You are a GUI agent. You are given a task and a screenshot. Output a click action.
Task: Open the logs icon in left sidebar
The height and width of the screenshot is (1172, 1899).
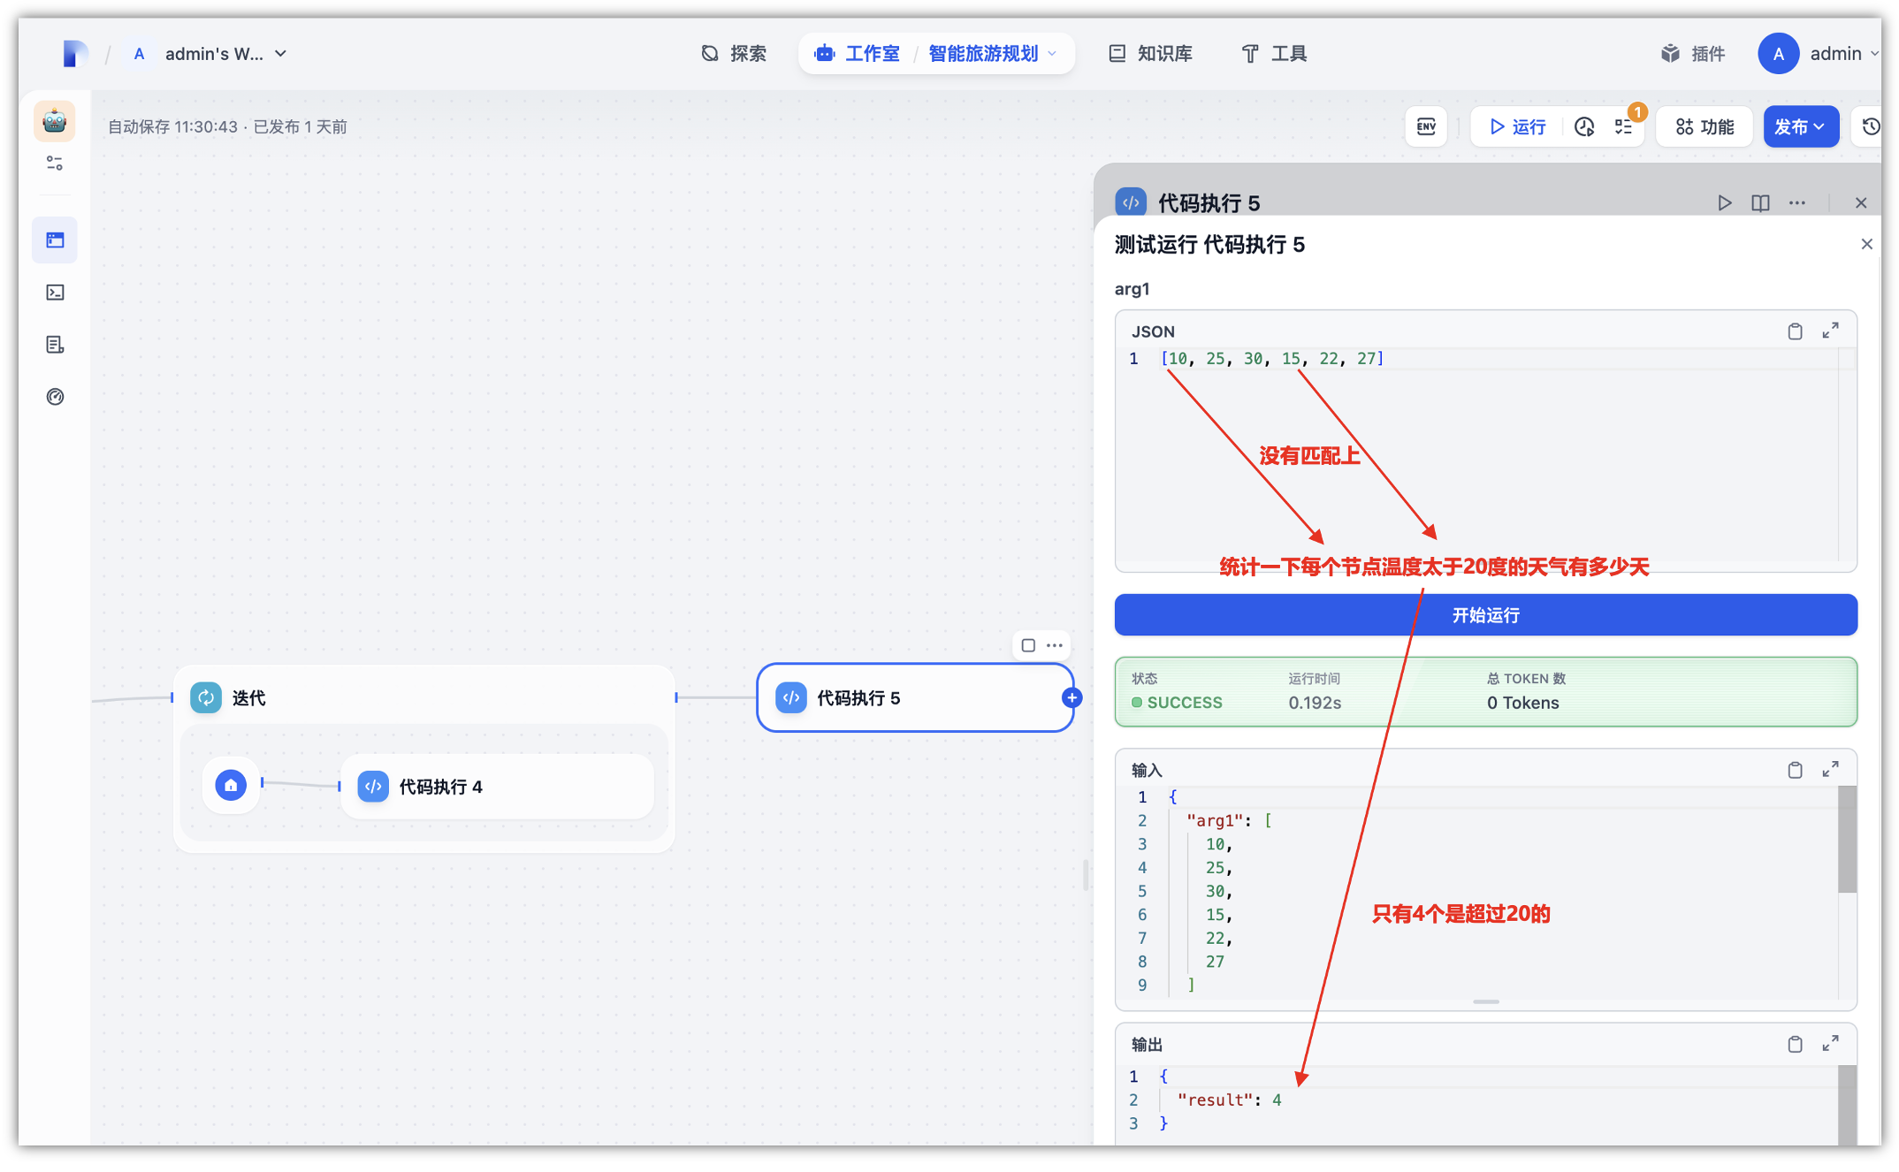click(x=55, y=345)
